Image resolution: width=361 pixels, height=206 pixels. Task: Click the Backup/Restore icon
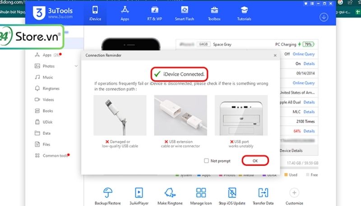[x=108, y=192]
